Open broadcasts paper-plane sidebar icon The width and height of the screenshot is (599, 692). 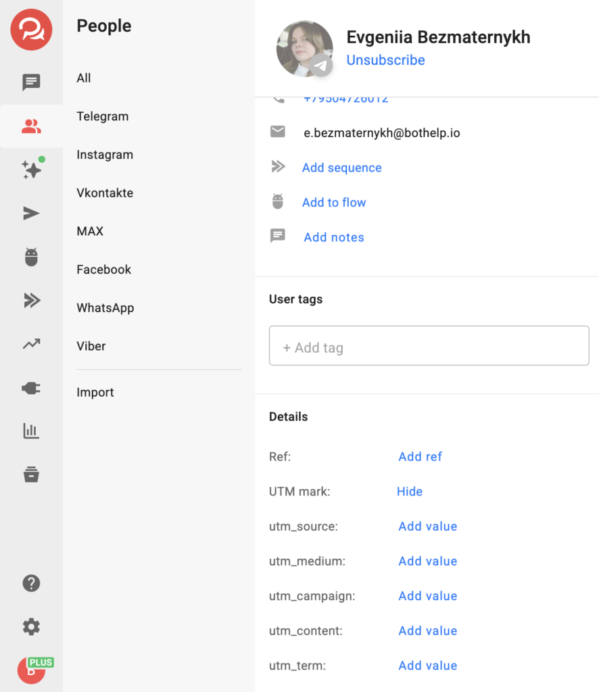coord(31,214)
